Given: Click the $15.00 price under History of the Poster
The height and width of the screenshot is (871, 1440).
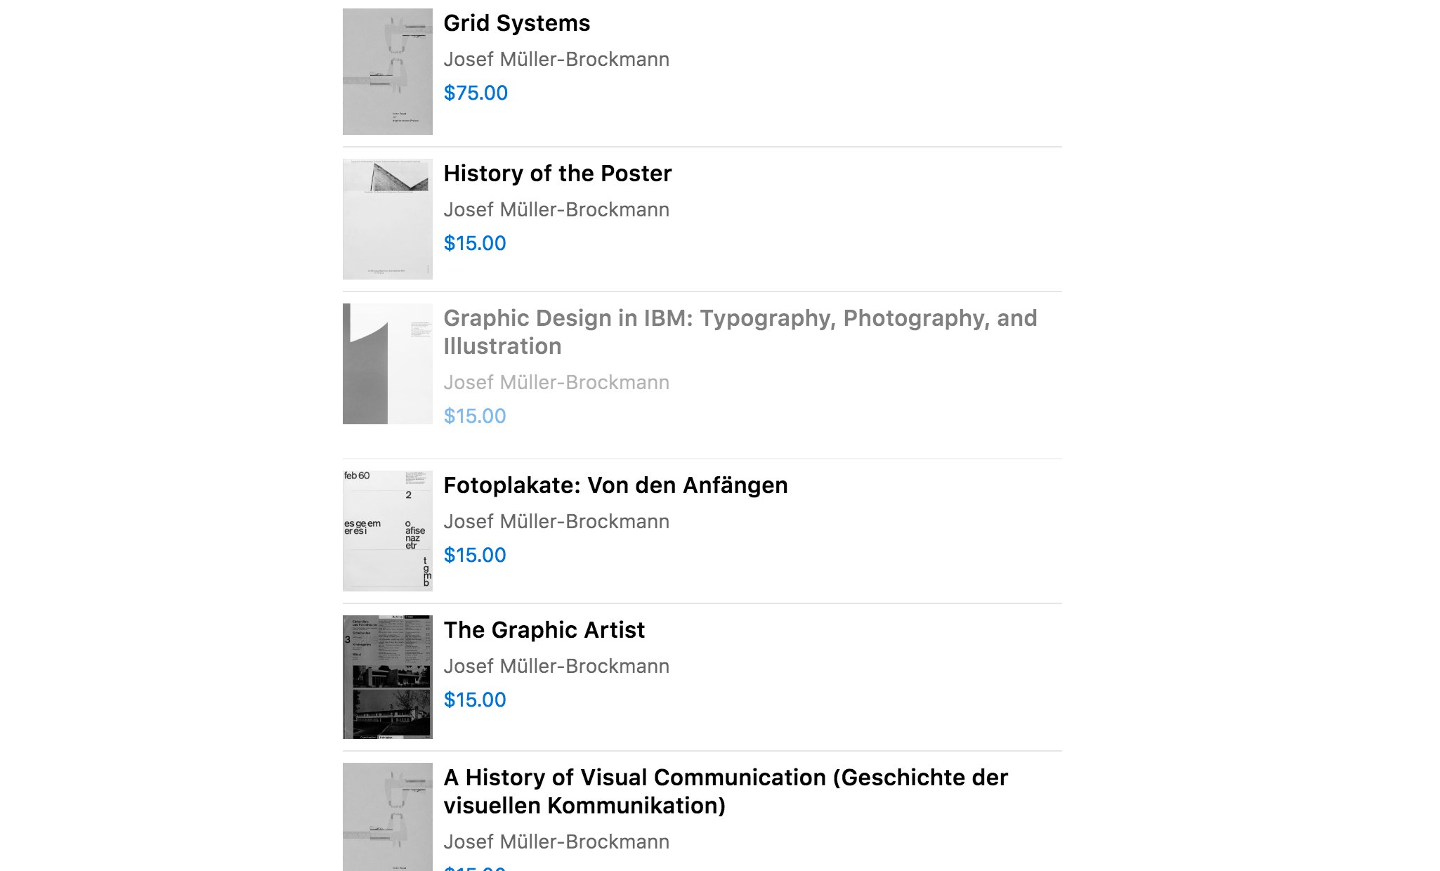Looking at the screenshot, I should 475,243.
